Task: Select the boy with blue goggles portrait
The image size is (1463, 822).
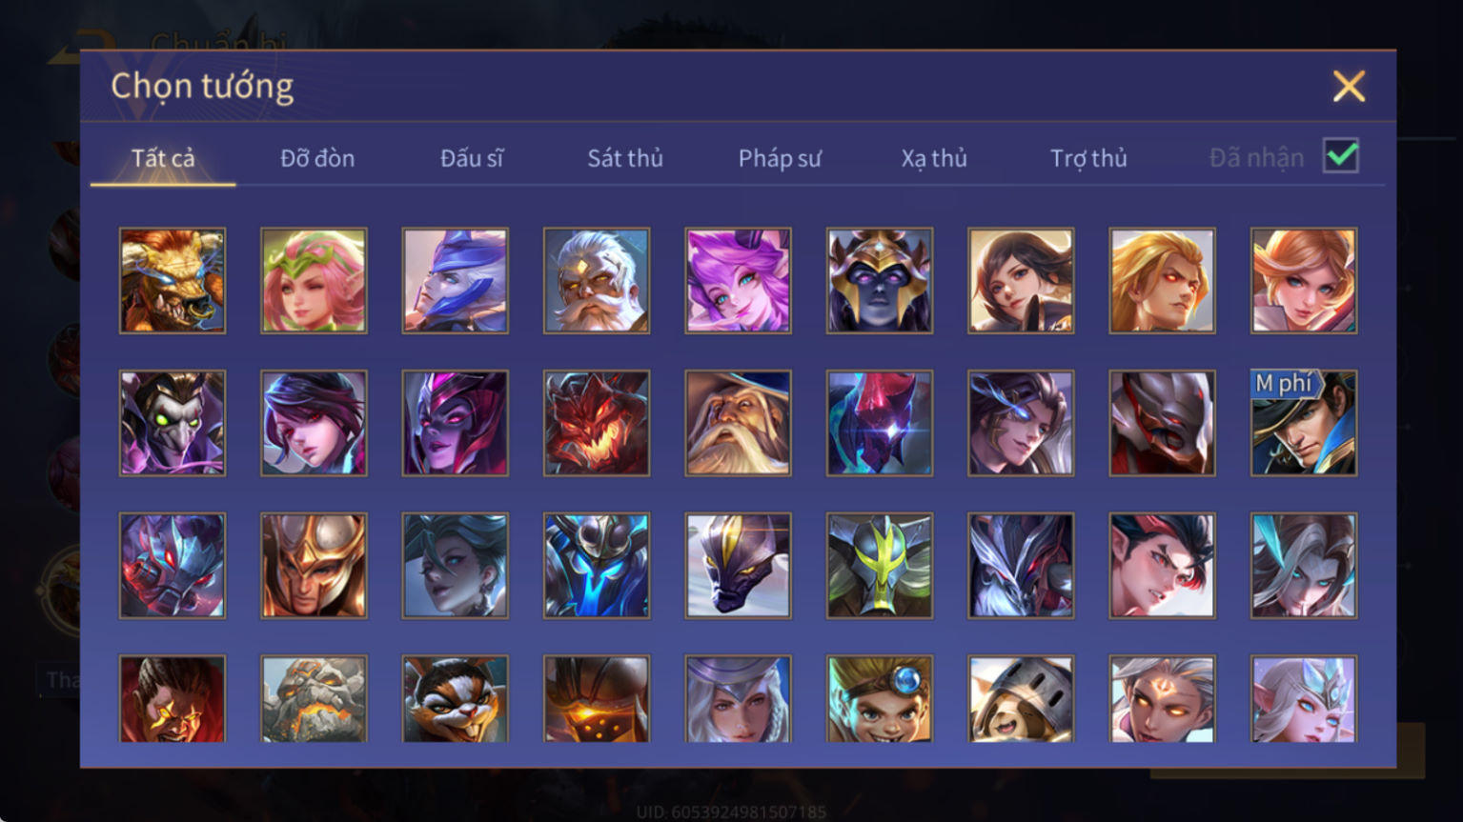Action: [x=880, y=699]
